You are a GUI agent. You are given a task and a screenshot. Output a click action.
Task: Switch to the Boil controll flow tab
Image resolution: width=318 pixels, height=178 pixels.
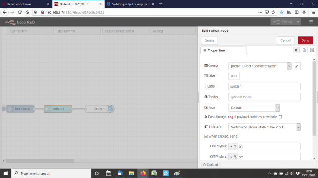click(78, 31)
